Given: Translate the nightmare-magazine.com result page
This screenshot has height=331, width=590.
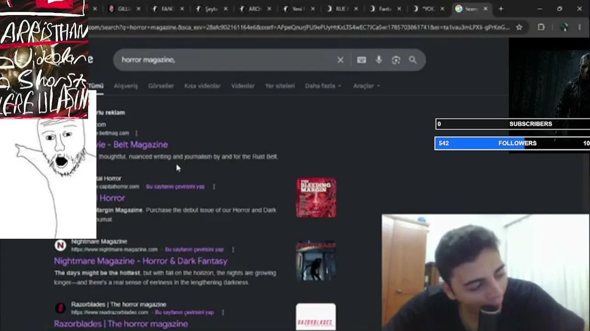Looking at the screenshot, I should (x=194, y=250).
